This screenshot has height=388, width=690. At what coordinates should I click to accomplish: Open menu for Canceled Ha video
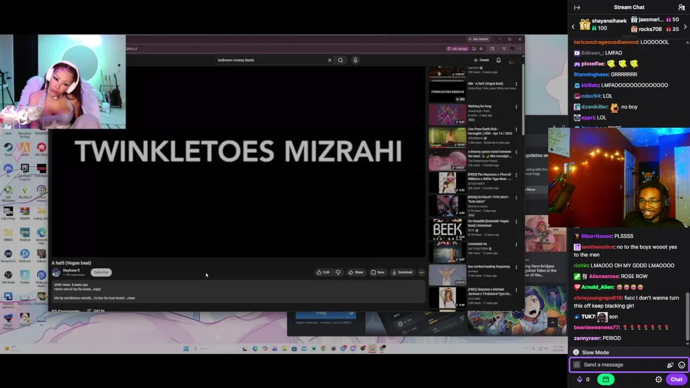click(516, 244)
